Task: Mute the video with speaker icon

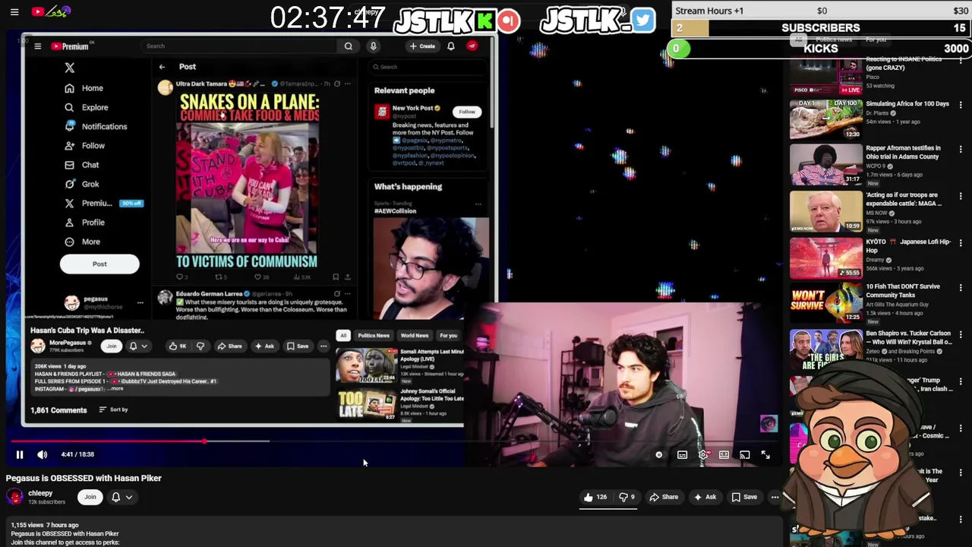Action: pos(43,454)
